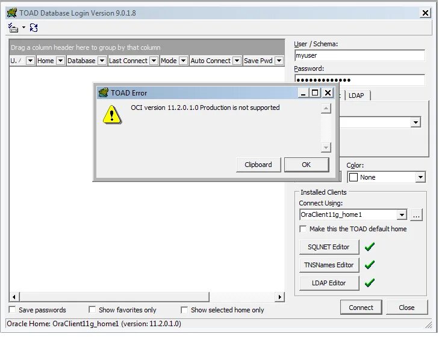Enable the Save passwords checkbox

12,309
